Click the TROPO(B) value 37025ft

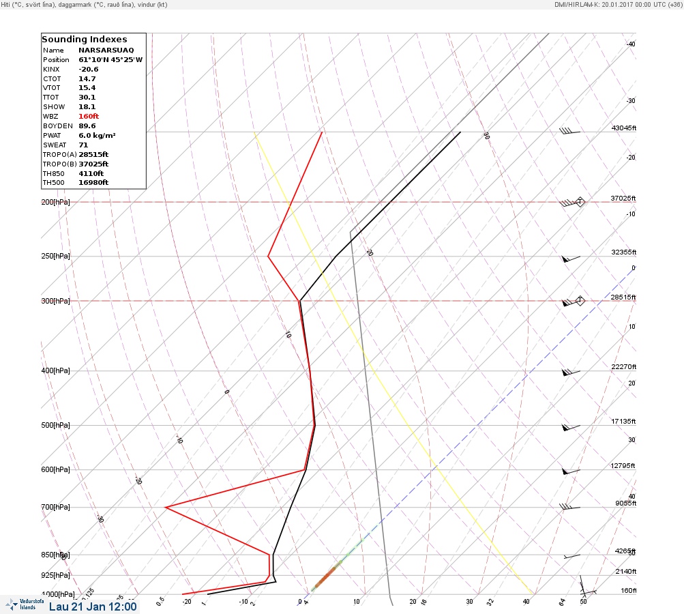[93, 164]
